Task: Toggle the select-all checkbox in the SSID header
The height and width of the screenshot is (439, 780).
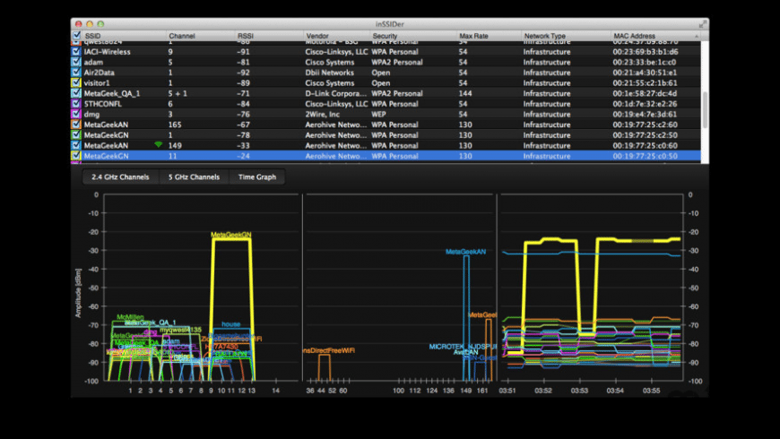Action: tap(76, 36)
